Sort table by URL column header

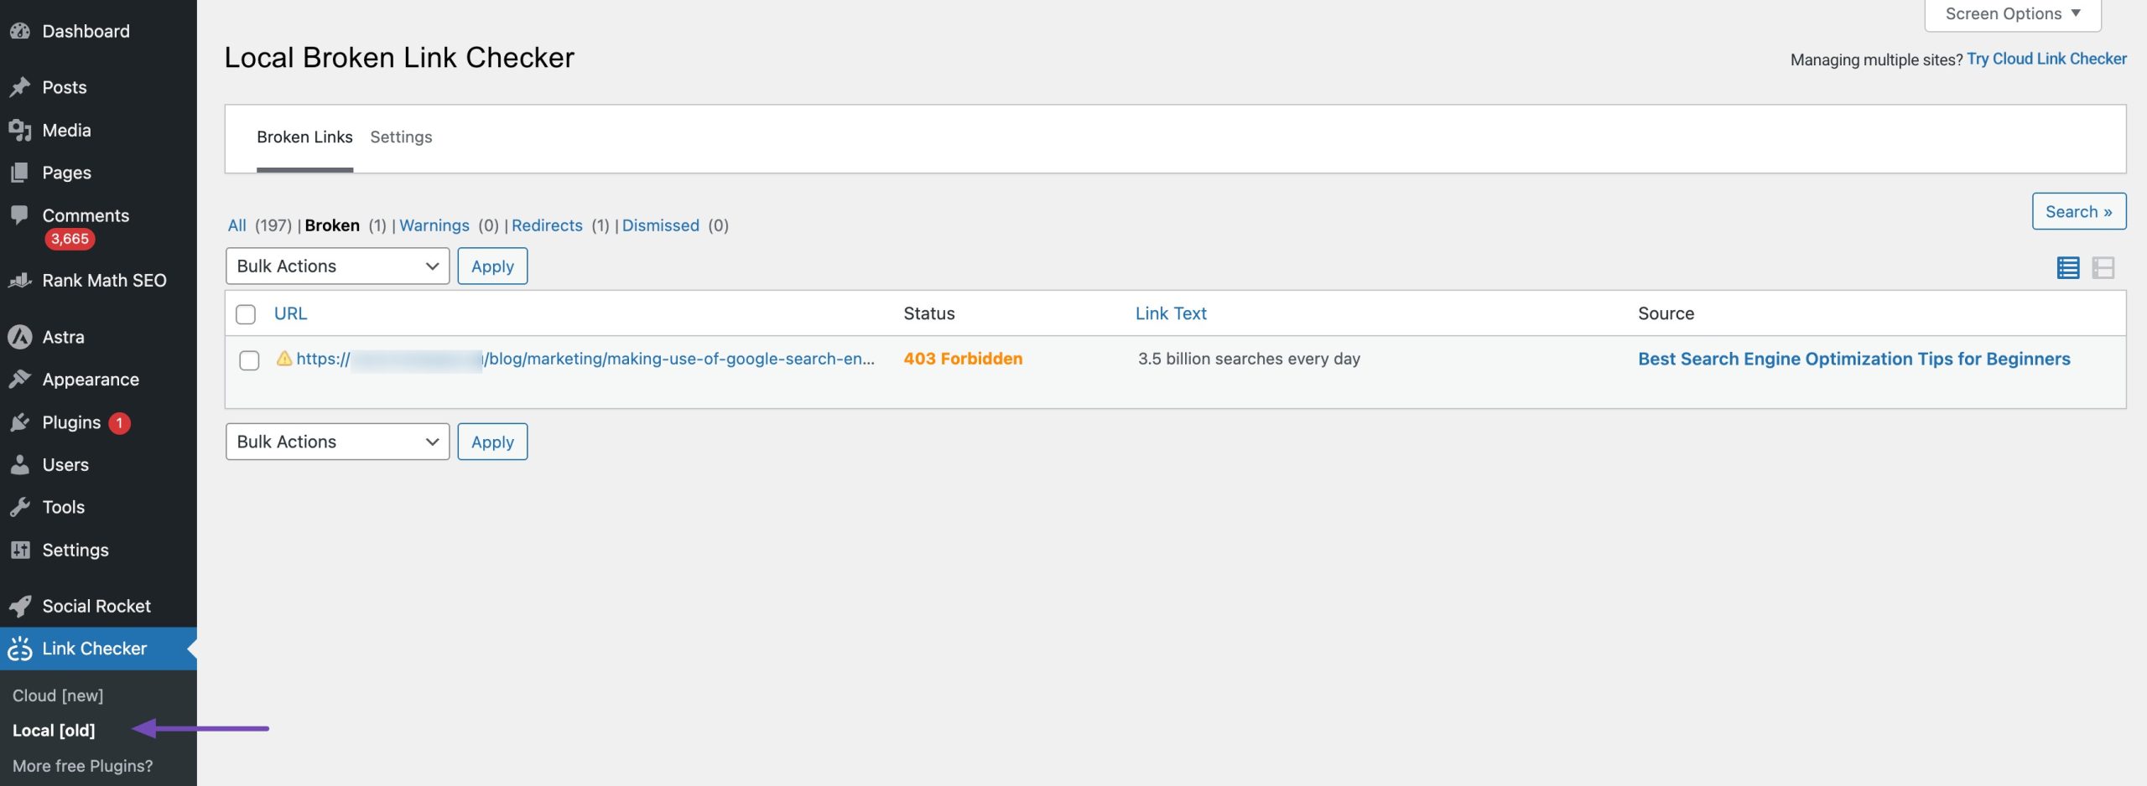click(291, 313)
